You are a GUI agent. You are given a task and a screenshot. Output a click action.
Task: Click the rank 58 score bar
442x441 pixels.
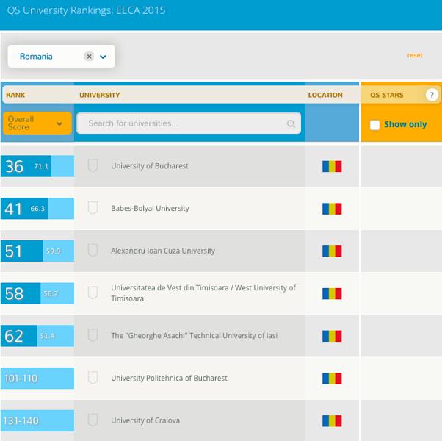pos(37,293)
